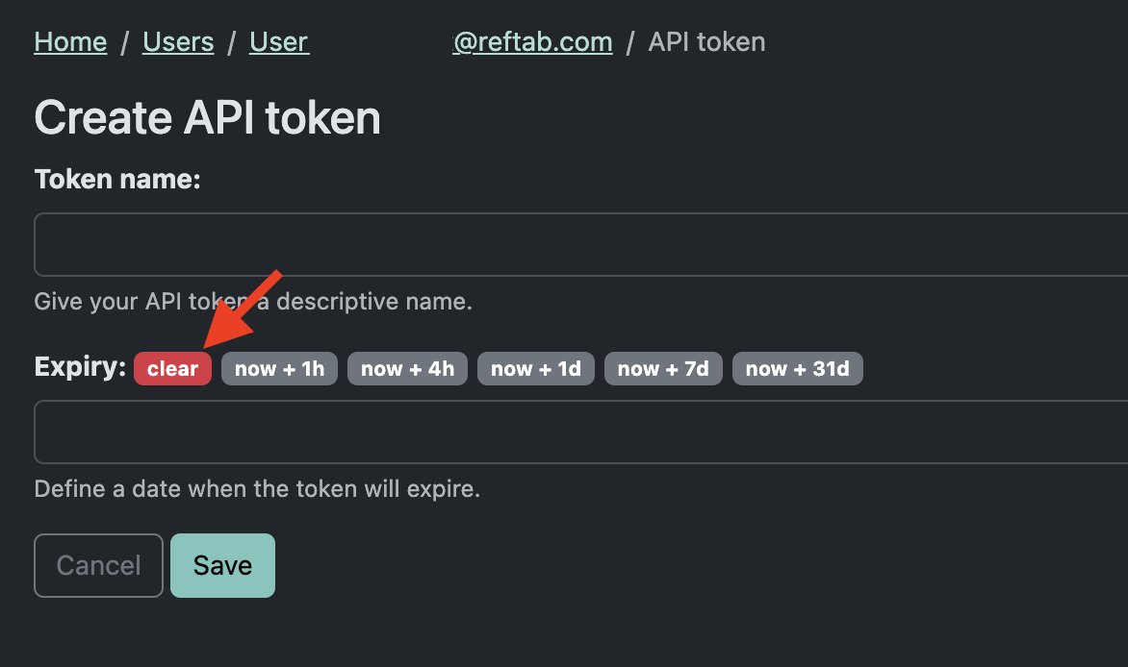Image resolution: width=1128 pixels, height=667 pixels.
Task: Click the API token breadcrumb label
Action: tap(706, 41)
